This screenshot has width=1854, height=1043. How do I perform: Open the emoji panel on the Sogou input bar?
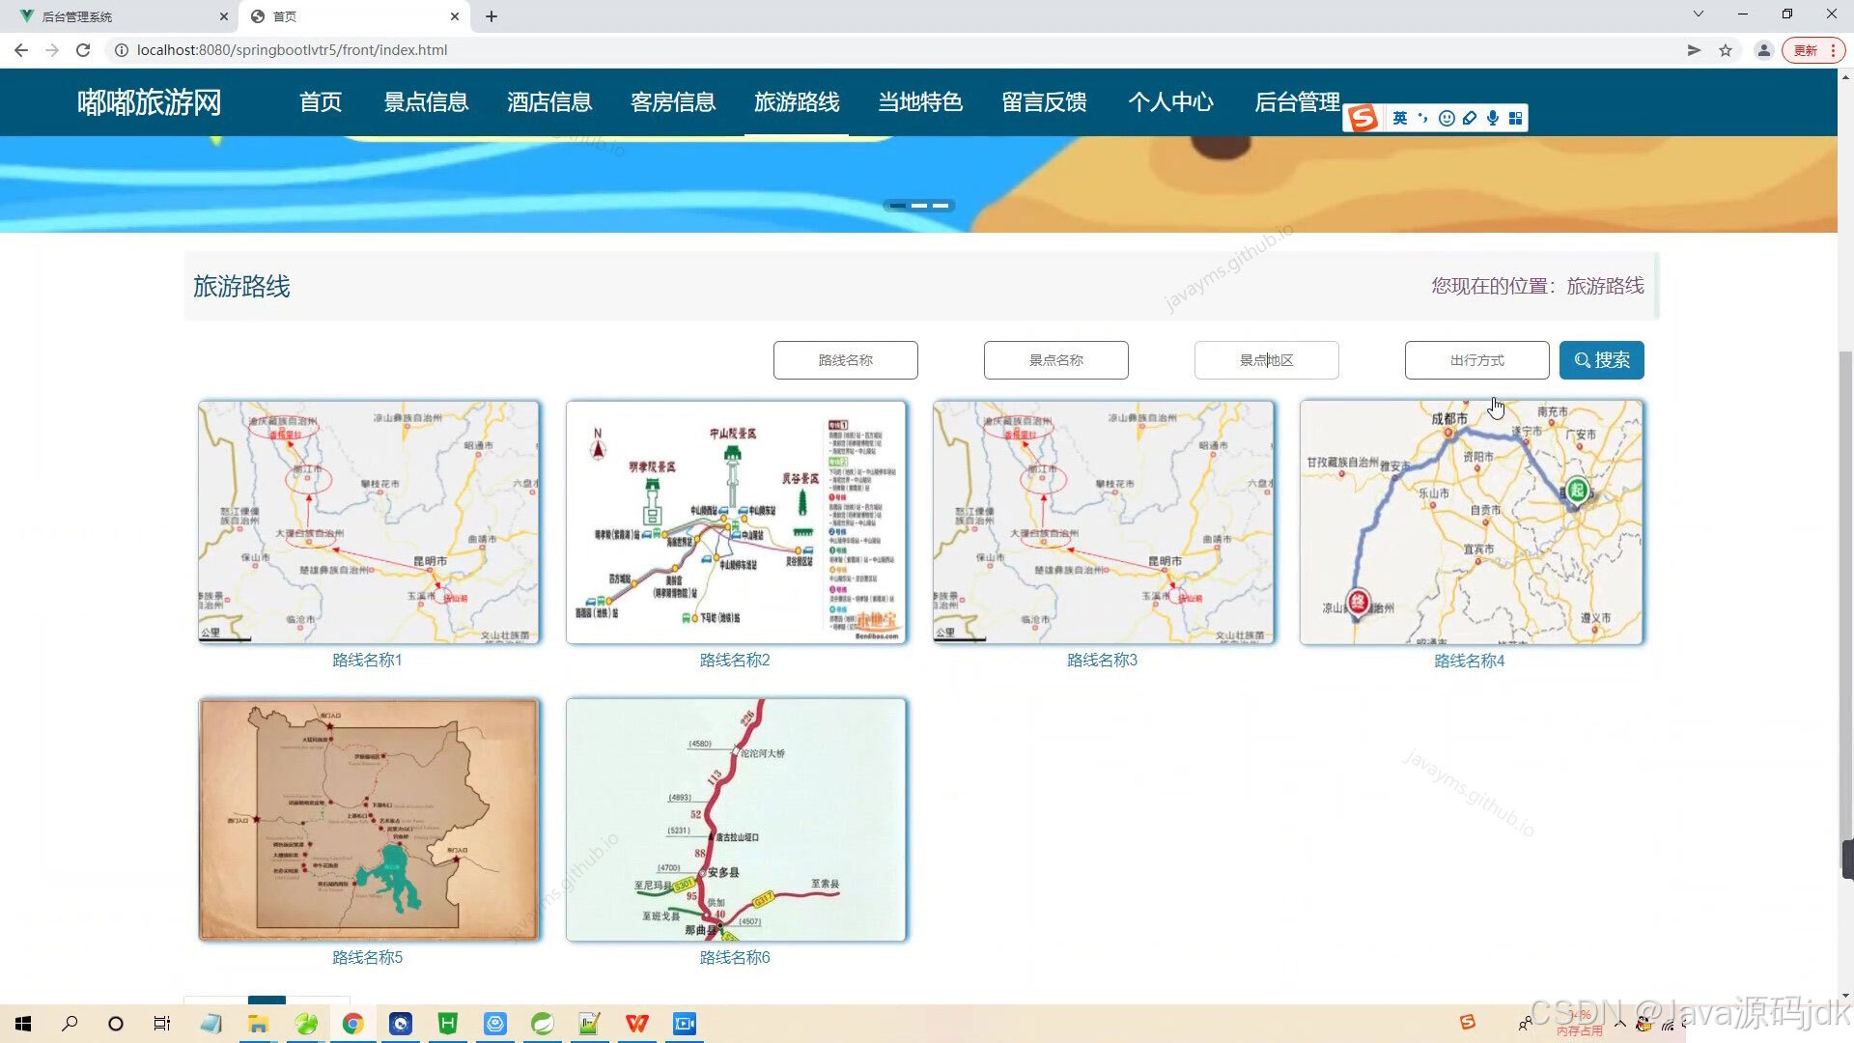[x=1446, y=118]
